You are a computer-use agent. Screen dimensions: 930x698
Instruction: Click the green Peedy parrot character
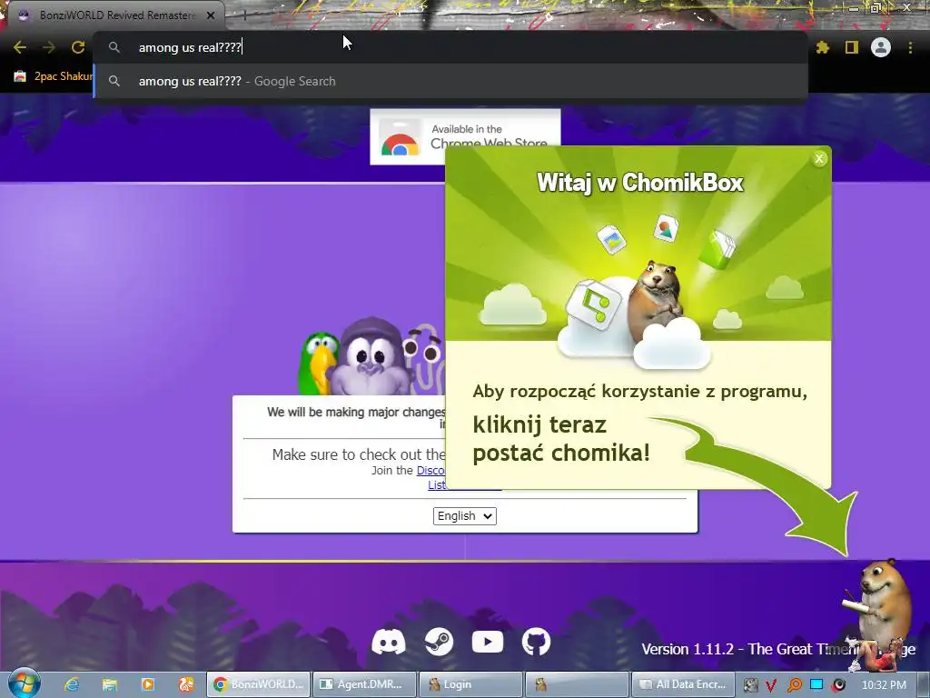click(318, 364)
